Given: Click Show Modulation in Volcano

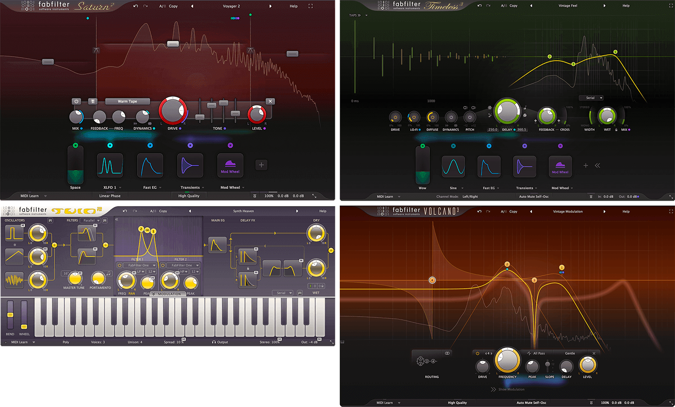Looking at the screenshot, I should pyautogui.click(x=508, y=389).
